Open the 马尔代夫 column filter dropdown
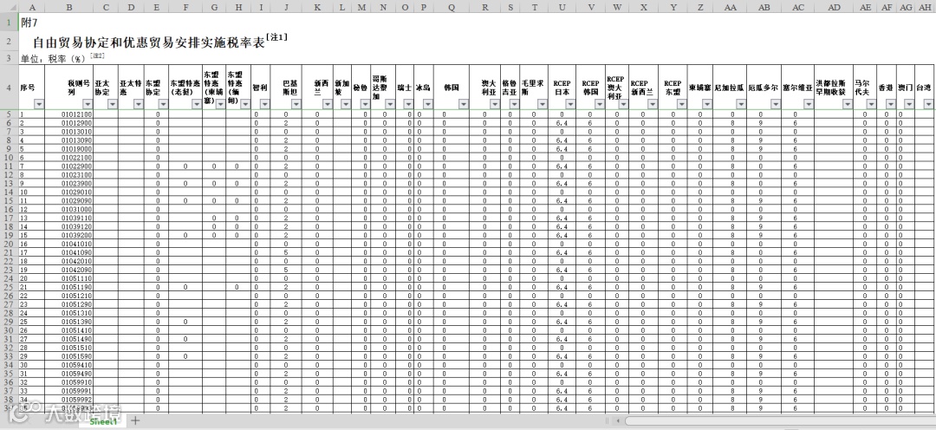 click(872, 104)
